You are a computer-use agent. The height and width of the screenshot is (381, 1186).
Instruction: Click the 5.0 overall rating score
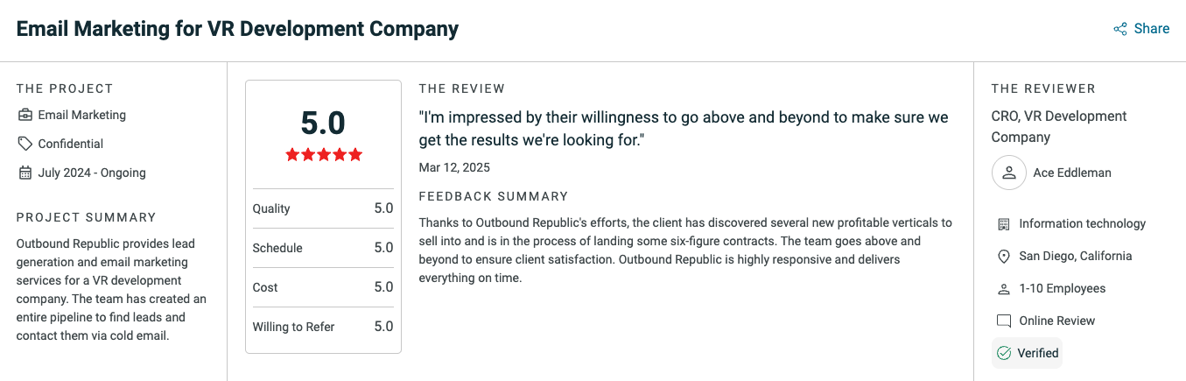(x=323, y=123)
